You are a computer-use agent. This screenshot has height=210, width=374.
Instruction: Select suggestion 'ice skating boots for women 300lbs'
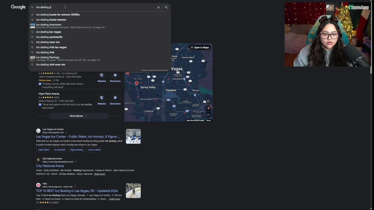58,15
